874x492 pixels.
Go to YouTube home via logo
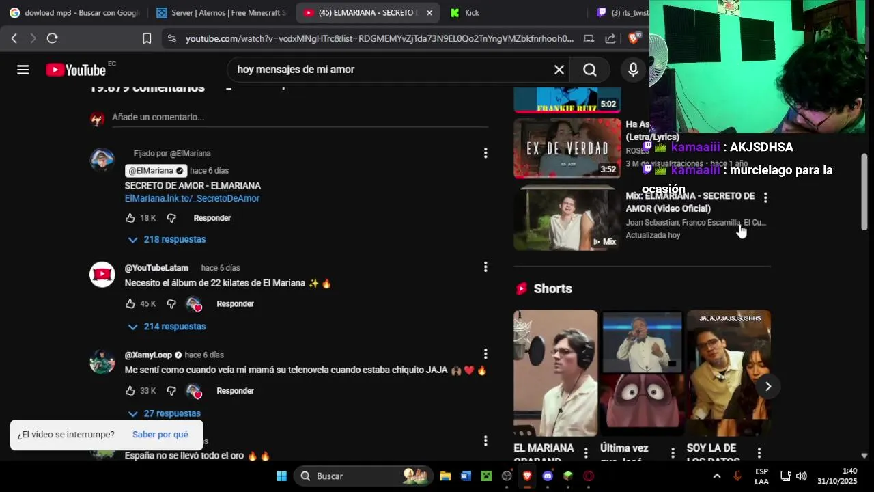coord(76,70)
